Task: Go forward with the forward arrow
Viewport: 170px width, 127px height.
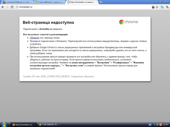Action: pos(7,7)
